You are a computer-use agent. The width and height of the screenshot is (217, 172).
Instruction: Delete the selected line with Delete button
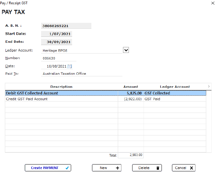click(x=147, y=168)
